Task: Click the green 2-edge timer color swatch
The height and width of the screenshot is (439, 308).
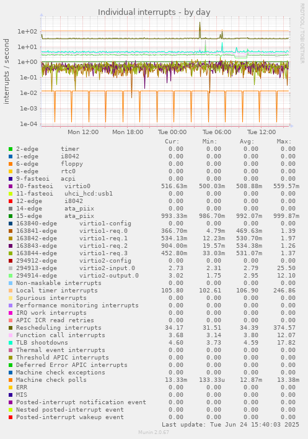Action: pos(11,149)
